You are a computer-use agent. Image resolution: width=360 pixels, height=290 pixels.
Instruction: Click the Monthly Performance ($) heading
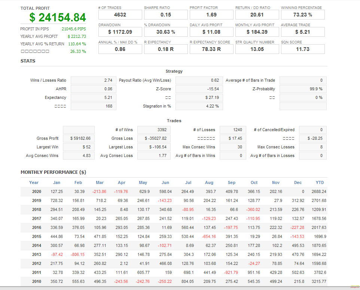tap(53, 172)
